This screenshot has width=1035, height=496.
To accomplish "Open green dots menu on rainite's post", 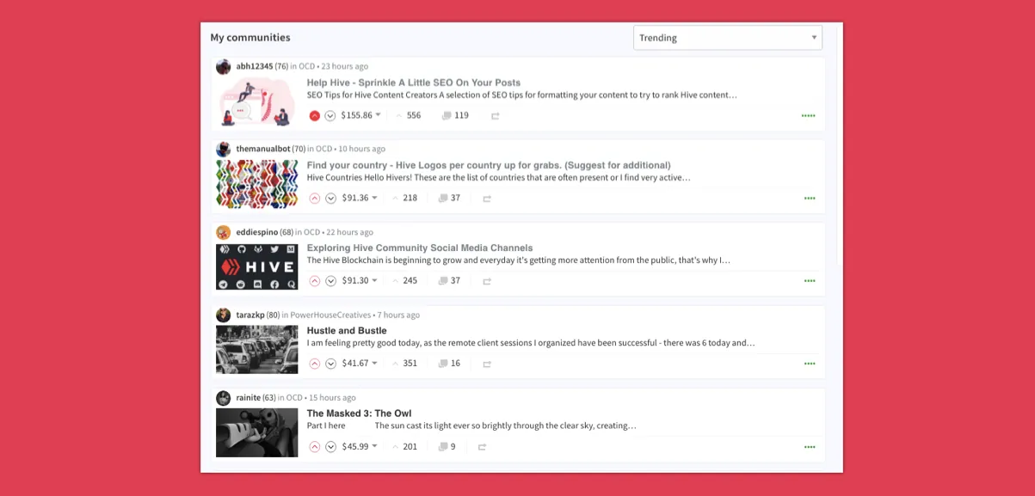I will (810, 446).
